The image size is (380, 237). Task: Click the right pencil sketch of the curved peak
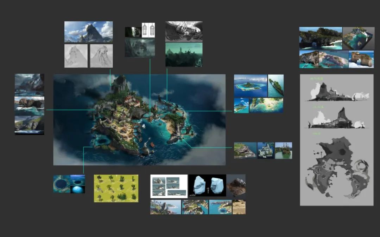[101, 55]
